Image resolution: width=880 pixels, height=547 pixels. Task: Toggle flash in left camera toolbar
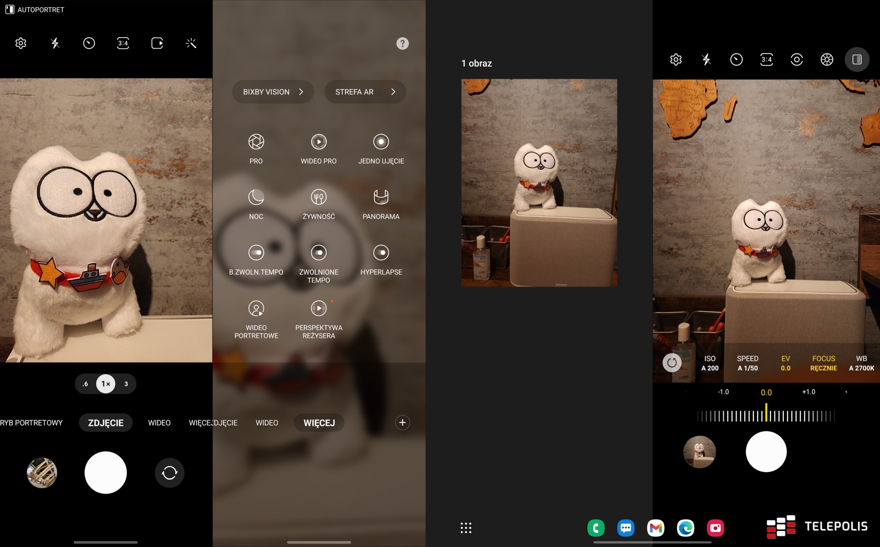tap(55, 44)
